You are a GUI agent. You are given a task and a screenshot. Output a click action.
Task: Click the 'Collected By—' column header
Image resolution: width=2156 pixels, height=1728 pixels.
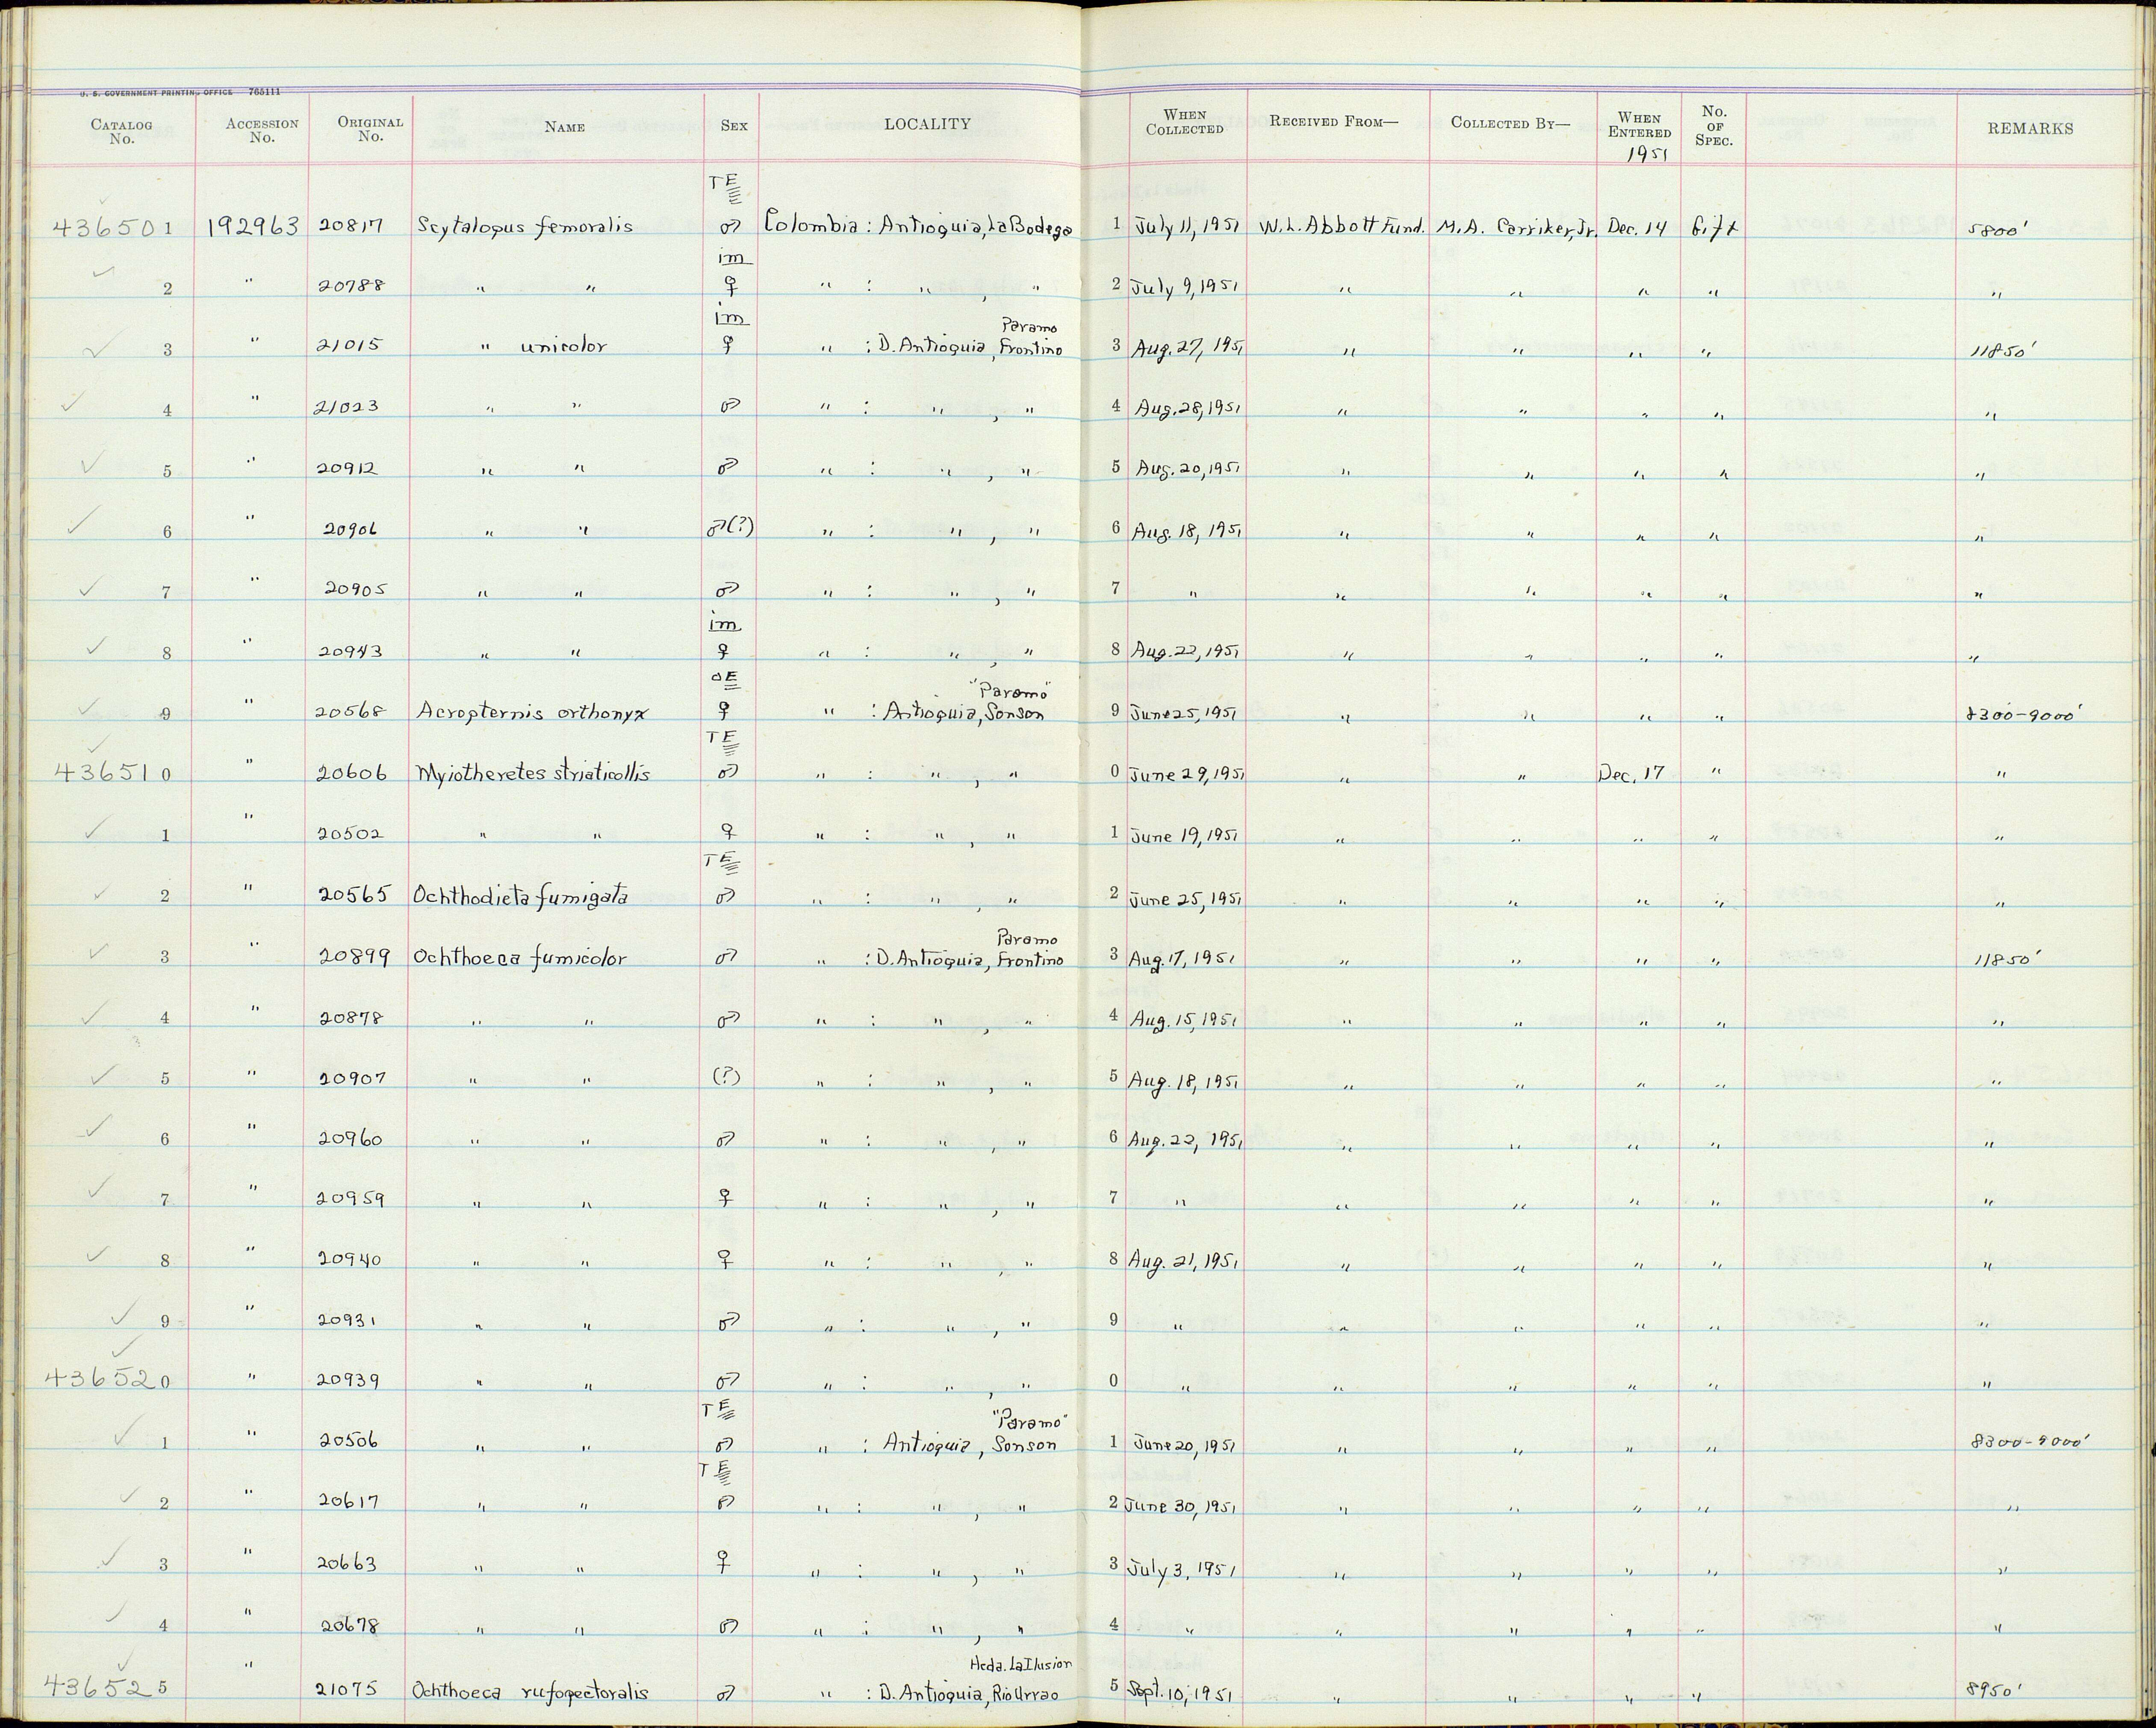pyautogui.click(x=1510, y=123)
